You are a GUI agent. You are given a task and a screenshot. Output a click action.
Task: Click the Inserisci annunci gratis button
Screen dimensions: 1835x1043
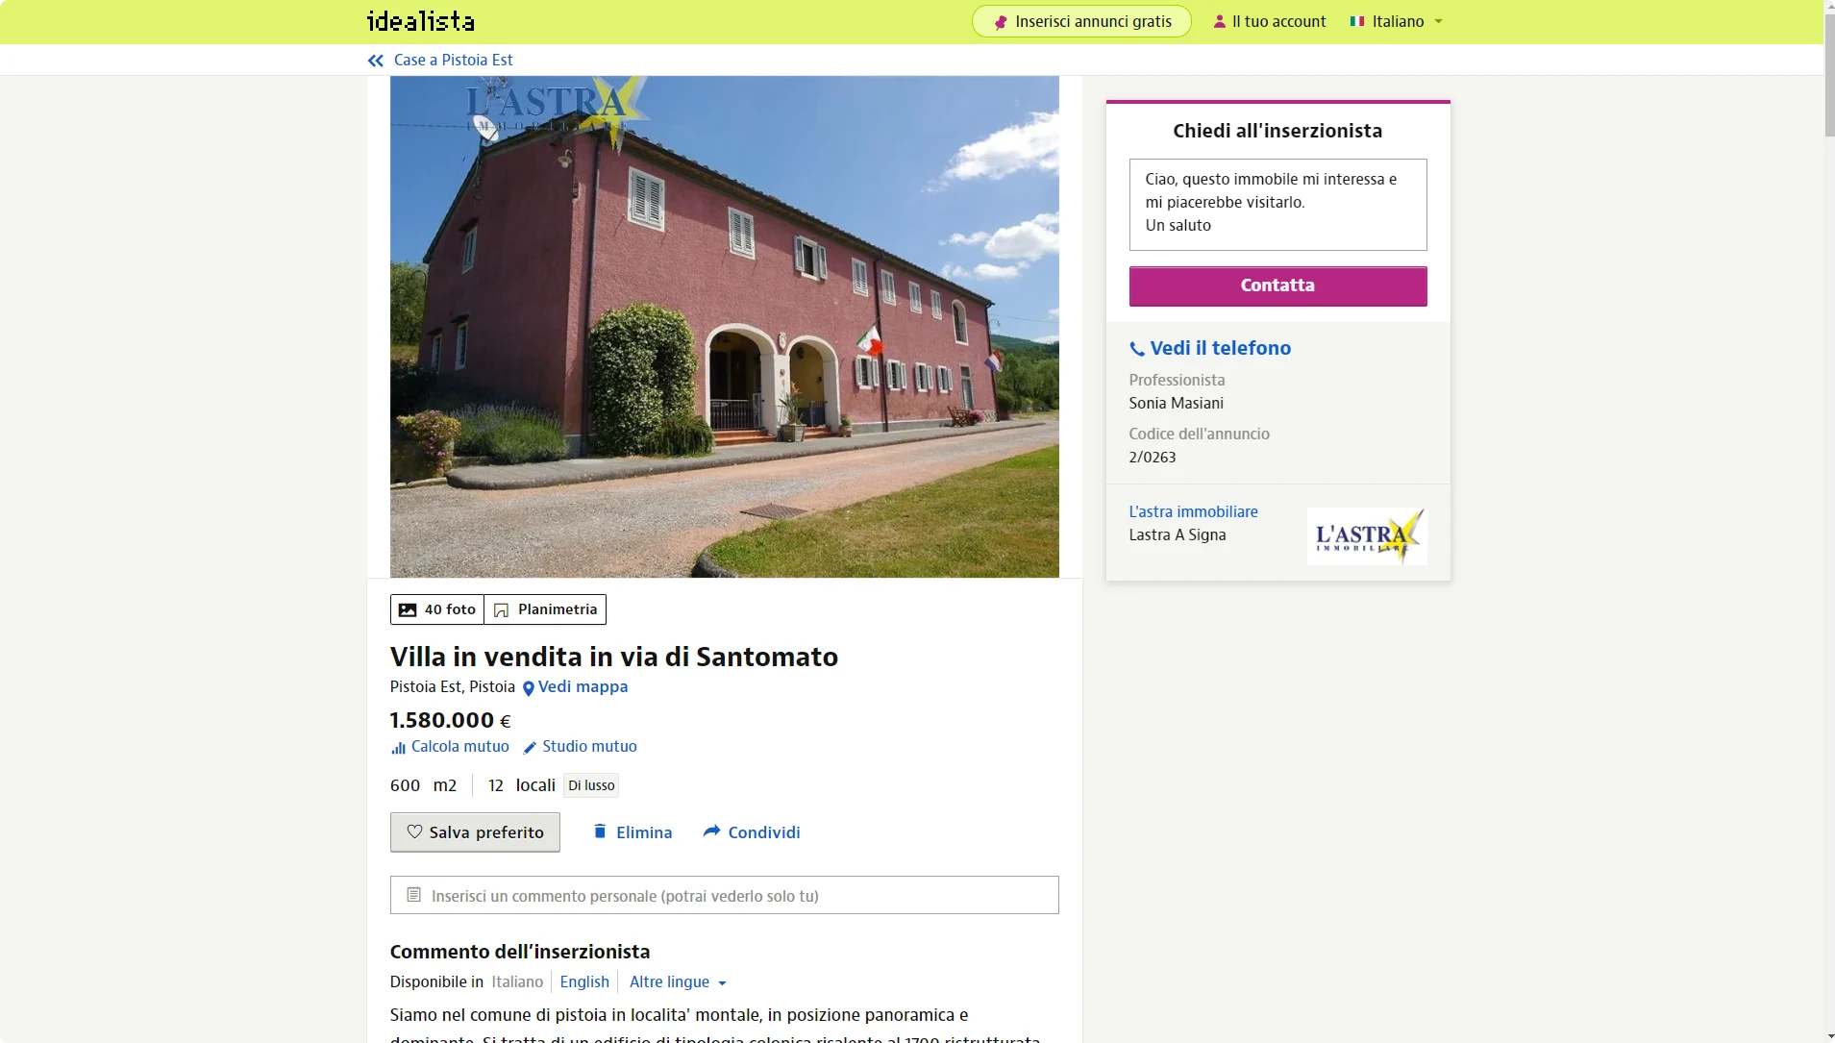(x=1081, y=21)
